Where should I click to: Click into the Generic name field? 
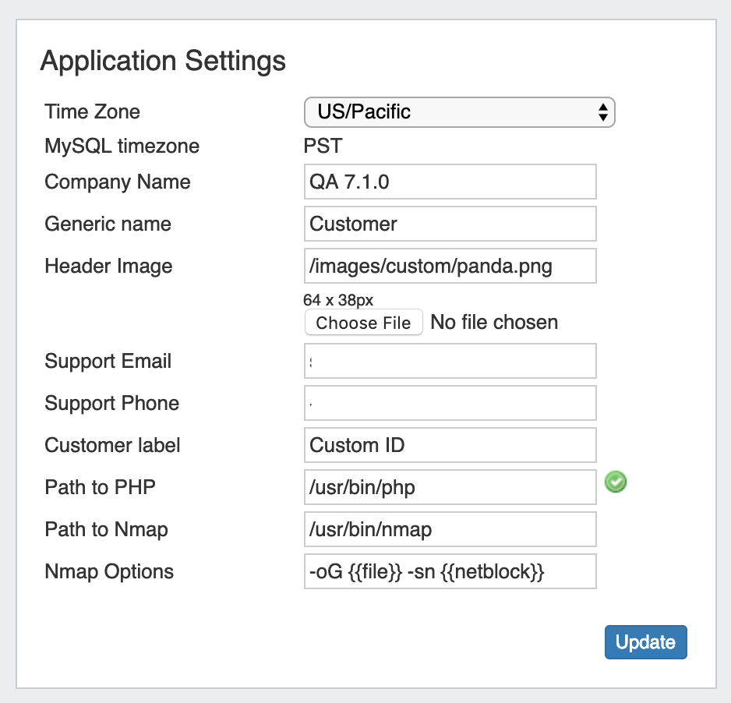point(450,224)
